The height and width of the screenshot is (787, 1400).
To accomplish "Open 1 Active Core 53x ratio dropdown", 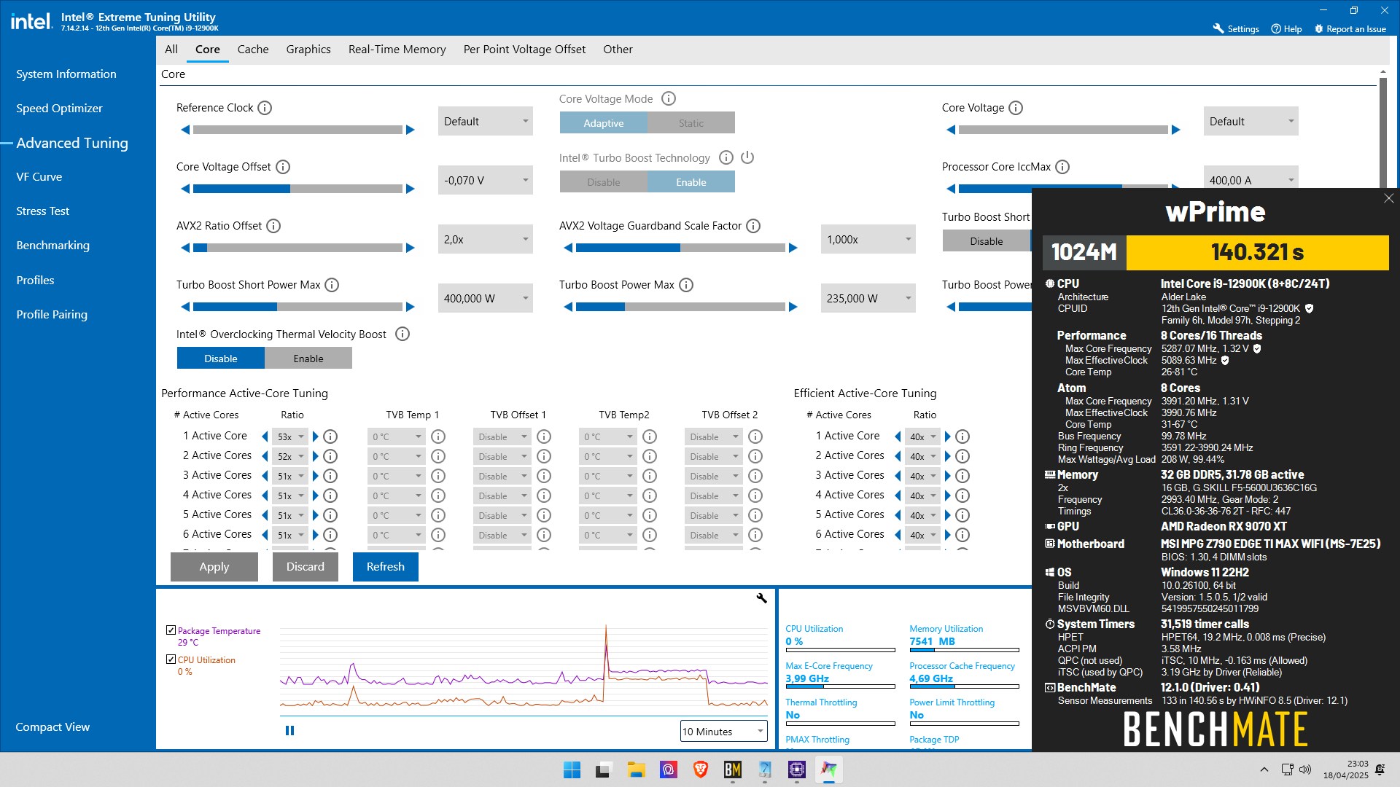I will coord(290,436).
